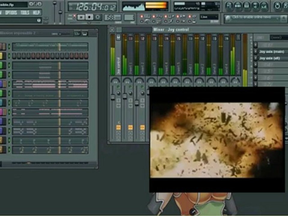Click the Insert 2 track volume fader
This screenshot has width=288, height=216.
click(x=137, y=103)
